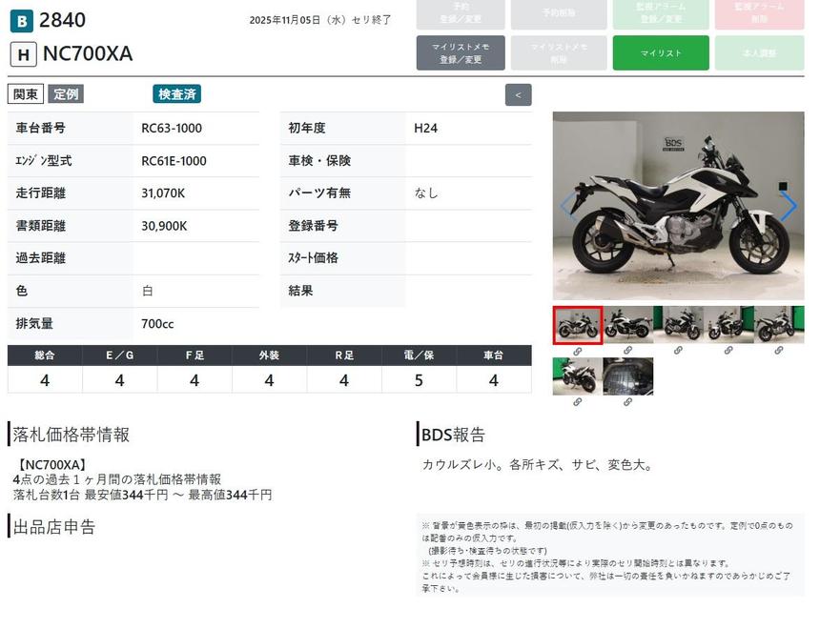Click link icon under the fifth thumbnail
Viewport: 820px width, 629px height.
click(x=780, y=351)
